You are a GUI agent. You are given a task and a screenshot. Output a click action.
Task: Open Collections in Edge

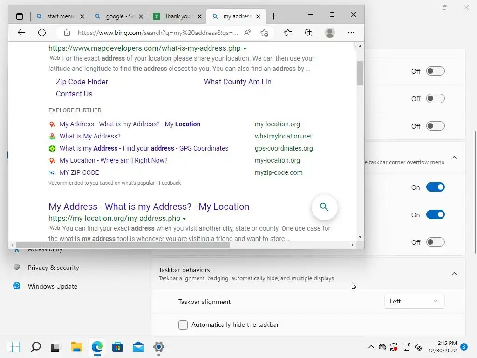coord(308,33)
